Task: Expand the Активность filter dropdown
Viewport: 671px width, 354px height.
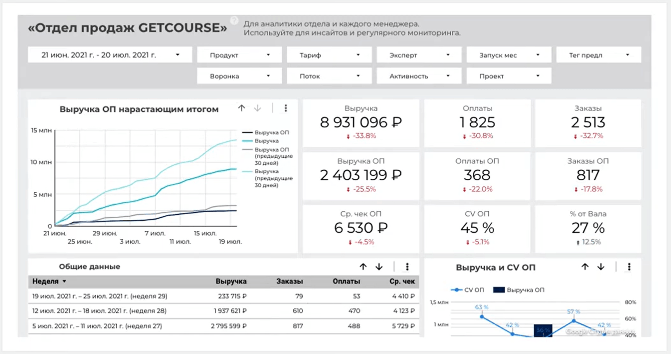Action: [x=419, y=76]
